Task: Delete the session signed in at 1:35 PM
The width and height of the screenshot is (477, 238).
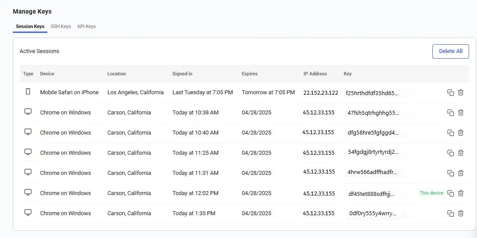Action: coord(461,213)
